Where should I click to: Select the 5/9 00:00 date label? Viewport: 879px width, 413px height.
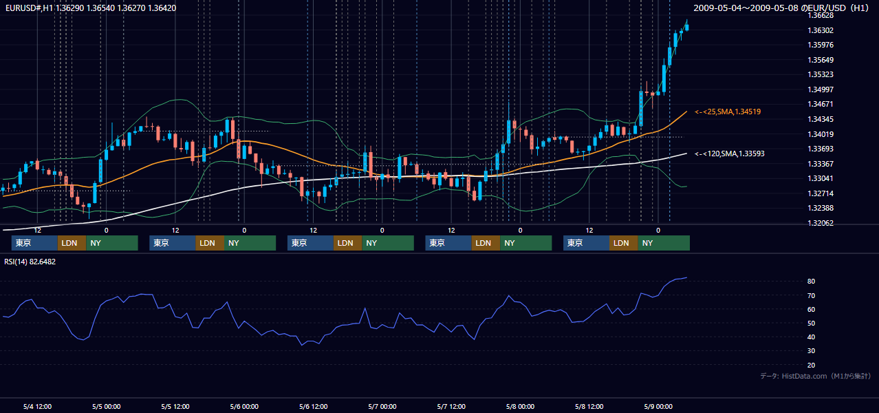tap(658, 406)
